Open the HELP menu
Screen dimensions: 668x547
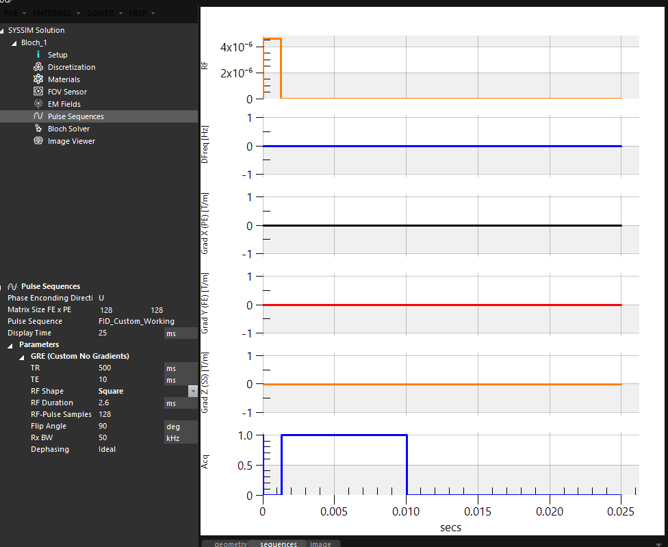[x=142, y=13]
